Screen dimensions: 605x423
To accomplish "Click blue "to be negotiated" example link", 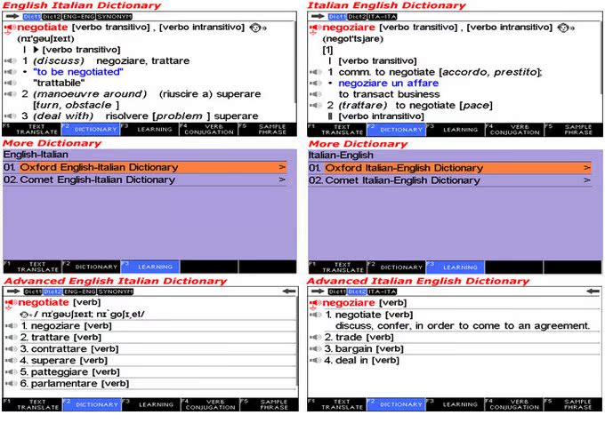I will 78,72.
